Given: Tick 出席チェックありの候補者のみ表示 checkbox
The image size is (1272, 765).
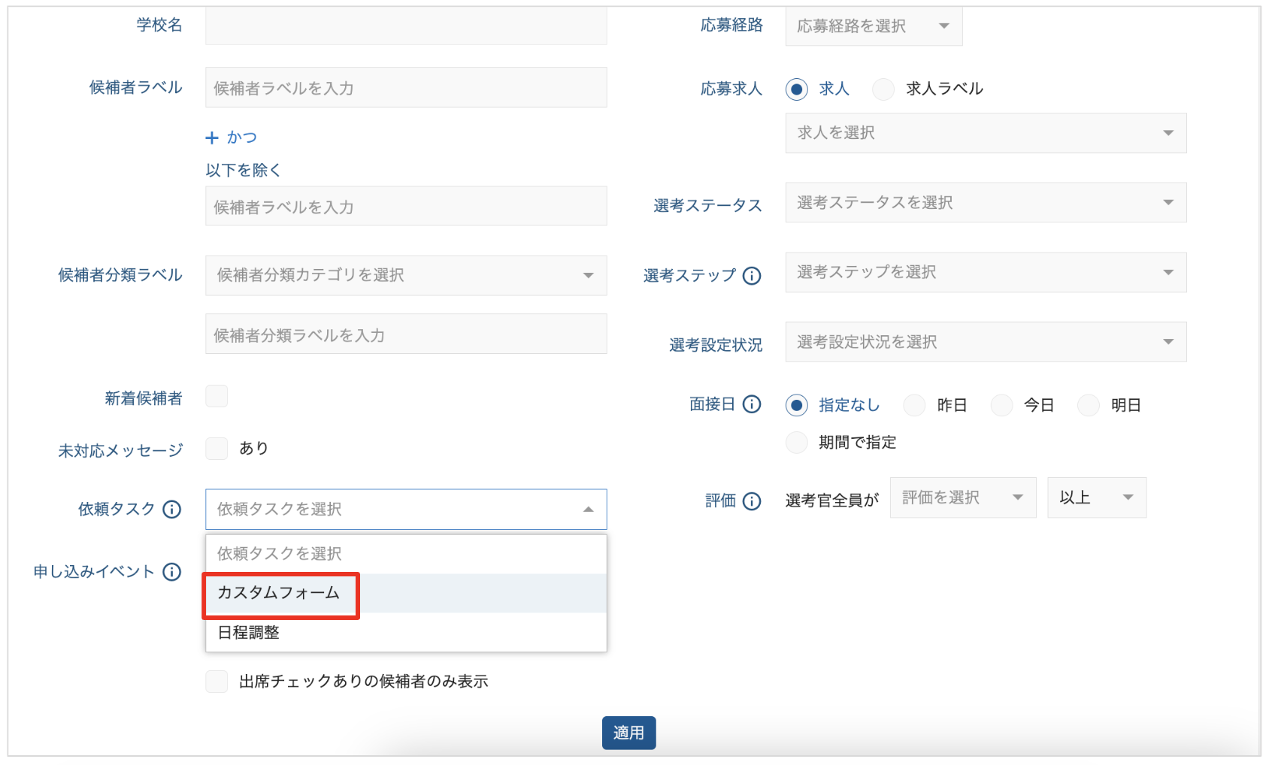Looking at the screenshot, I should (x=217, y=682).
